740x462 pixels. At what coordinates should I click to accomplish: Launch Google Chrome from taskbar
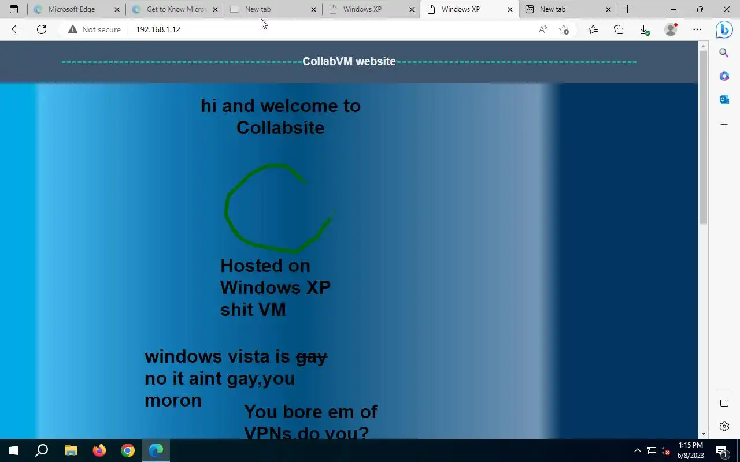tap(128, 450)
